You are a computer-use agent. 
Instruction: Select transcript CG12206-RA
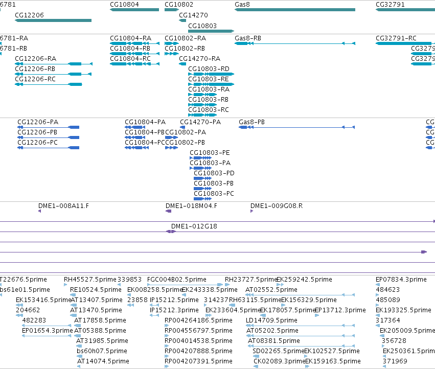pyautogui.click(x=54, y=64)
